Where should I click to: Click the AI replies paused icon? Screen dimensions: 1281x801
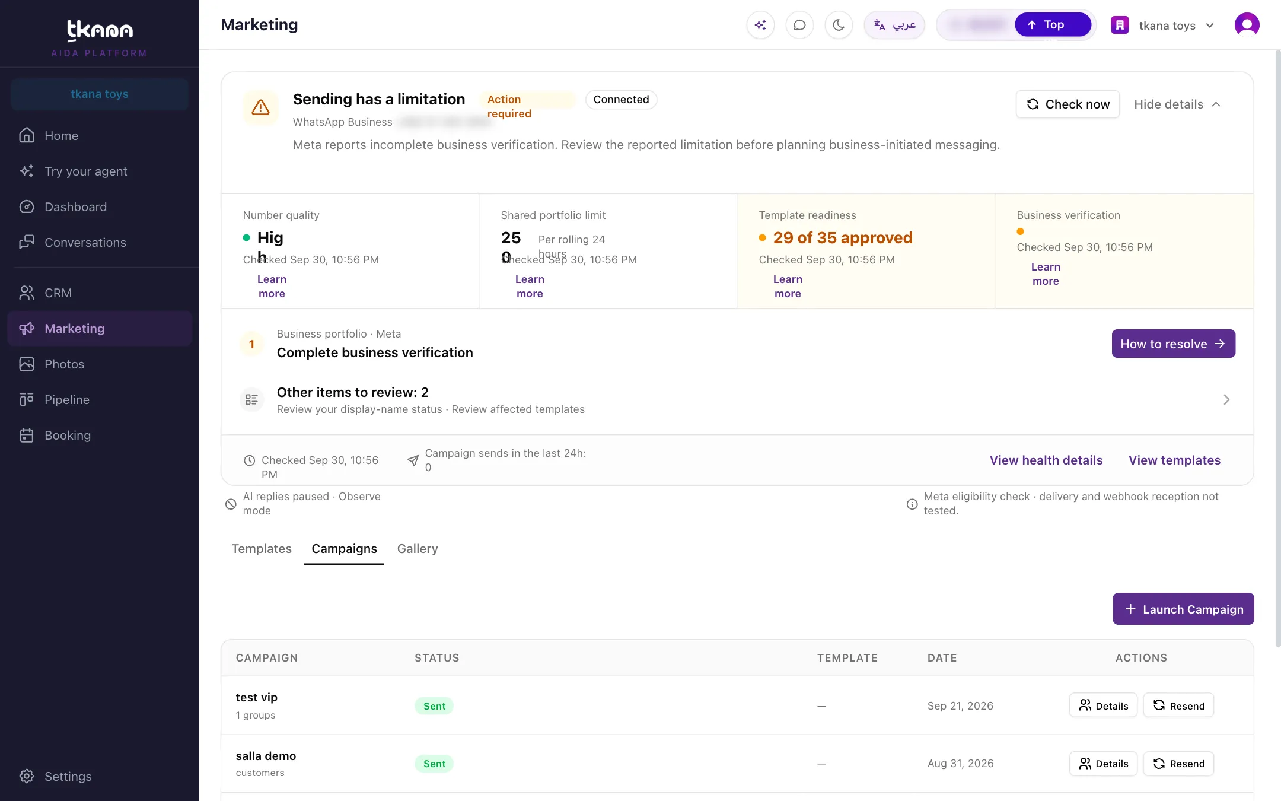click(231, 504)
